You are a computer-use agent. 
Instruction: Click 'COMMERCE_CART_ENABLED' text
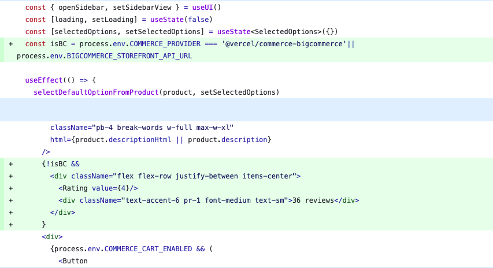tap(148, 249)
